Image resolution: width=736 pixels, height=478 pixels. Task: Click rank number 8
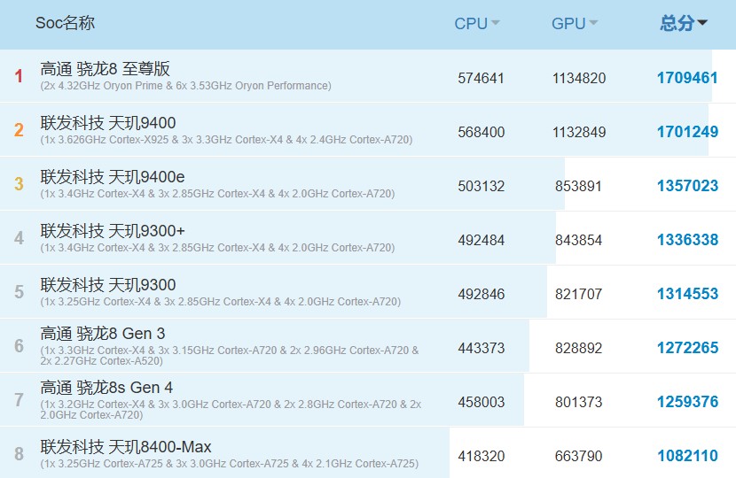19,453
